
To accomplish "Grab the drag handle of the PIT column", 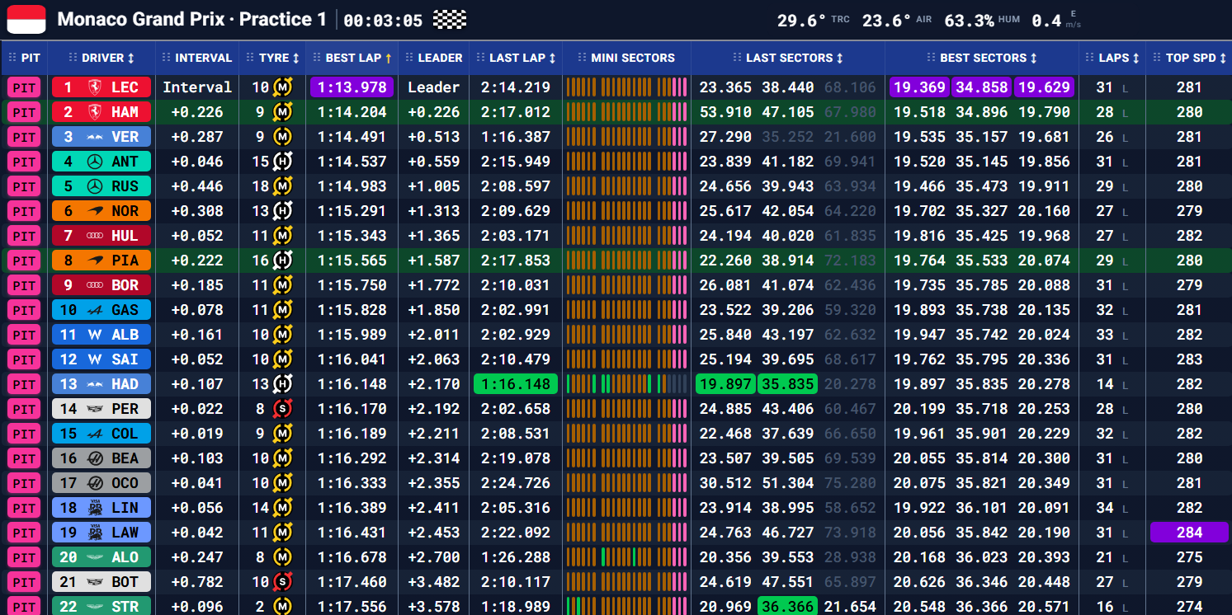I will [12, 58].
